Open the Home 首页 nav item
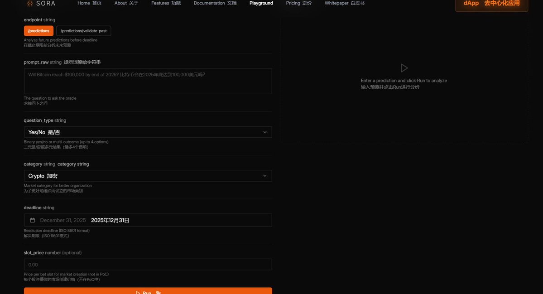 coord(89,3)
